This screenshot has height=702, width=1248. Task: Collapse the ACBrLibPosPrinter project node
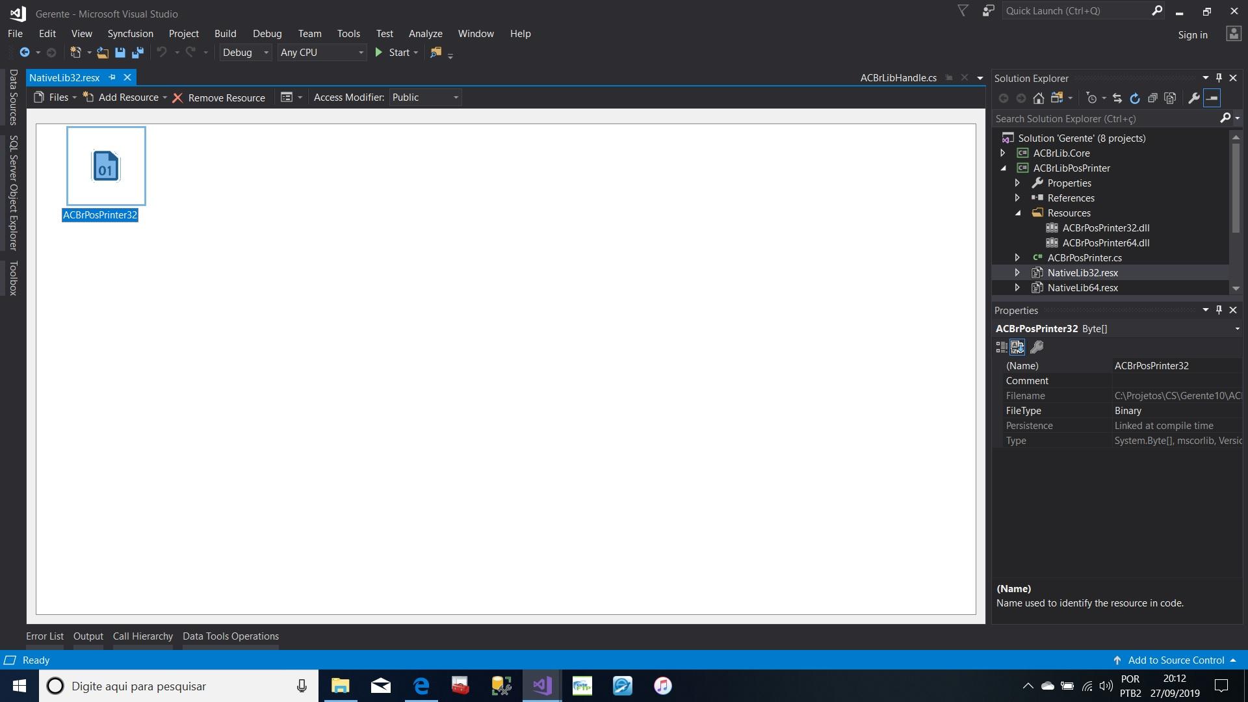tap(1003, 168)
